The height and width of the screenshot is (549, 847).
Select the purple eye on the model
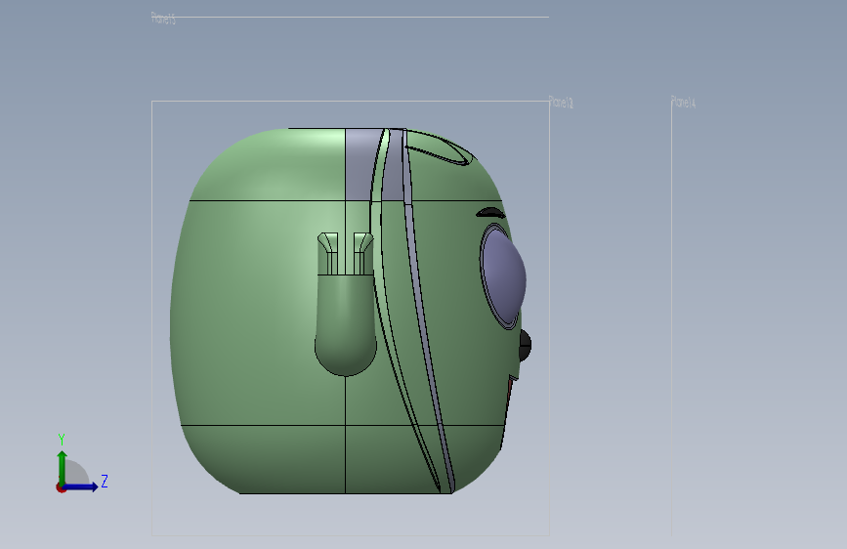point(503,276)
